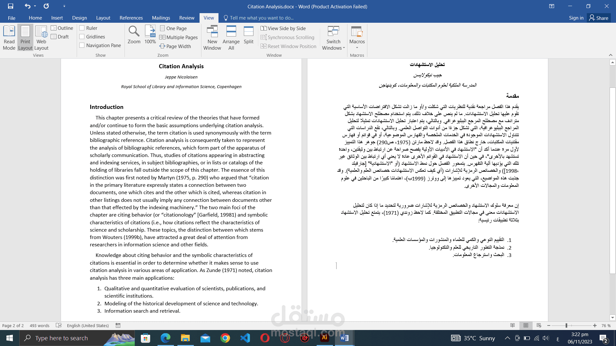Split the document window
Screen dimensions: 616x346
coord(249,35)
